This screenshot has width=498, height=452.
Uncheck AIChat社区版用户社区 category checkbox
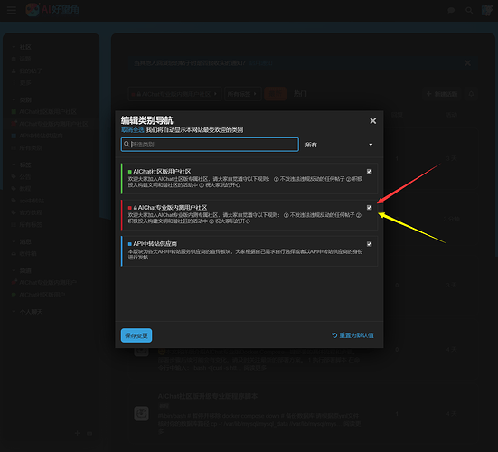369,172
